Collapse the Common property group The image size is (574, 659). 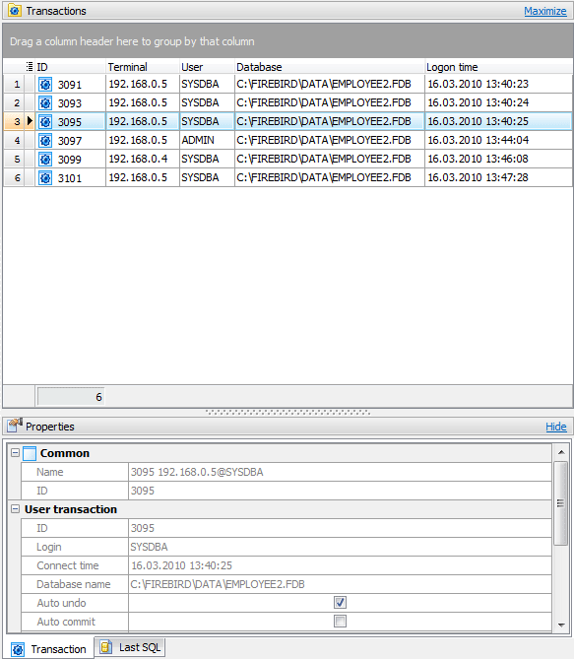15,453
